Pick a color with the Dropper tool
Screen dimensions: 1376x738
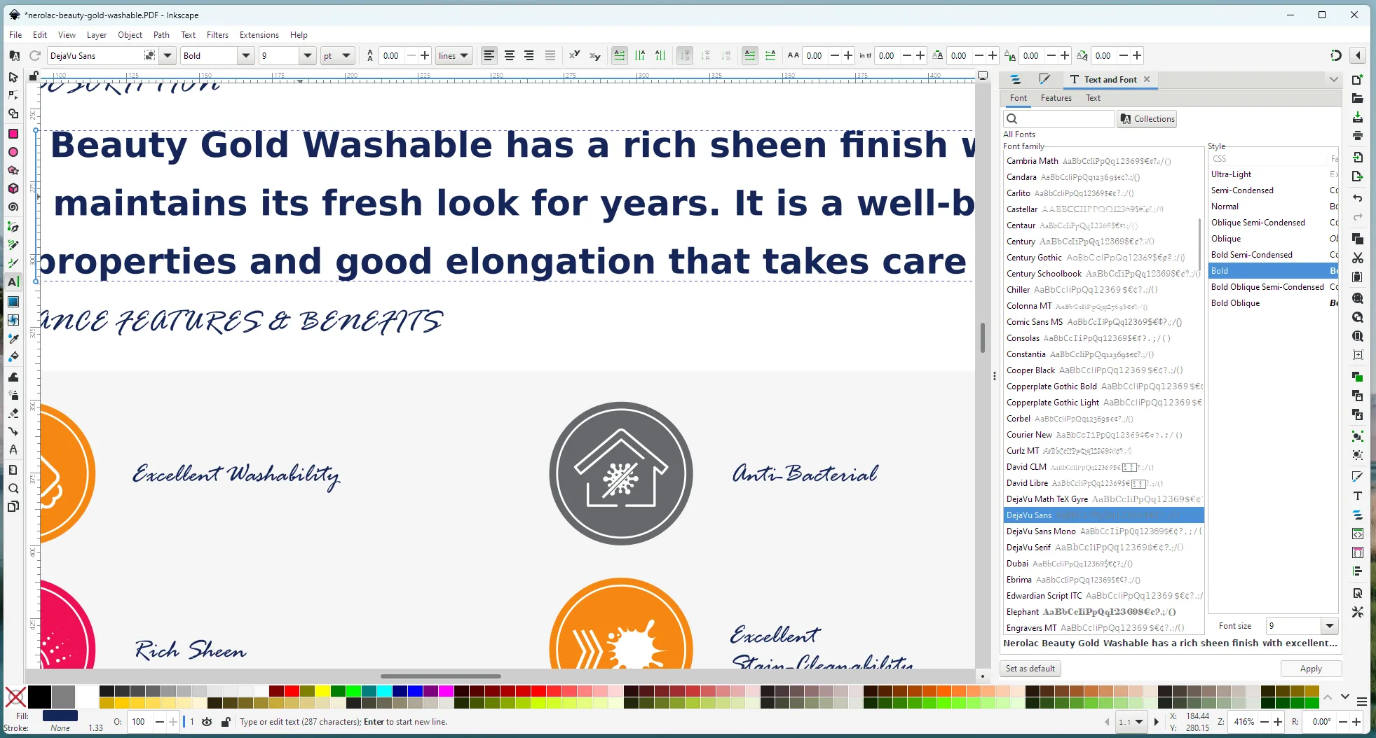point(13,338)
